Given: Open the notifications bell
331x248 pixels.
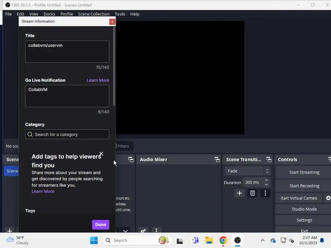Looking at the screenshot, I should pyautogui.click(x=322, y=240).
